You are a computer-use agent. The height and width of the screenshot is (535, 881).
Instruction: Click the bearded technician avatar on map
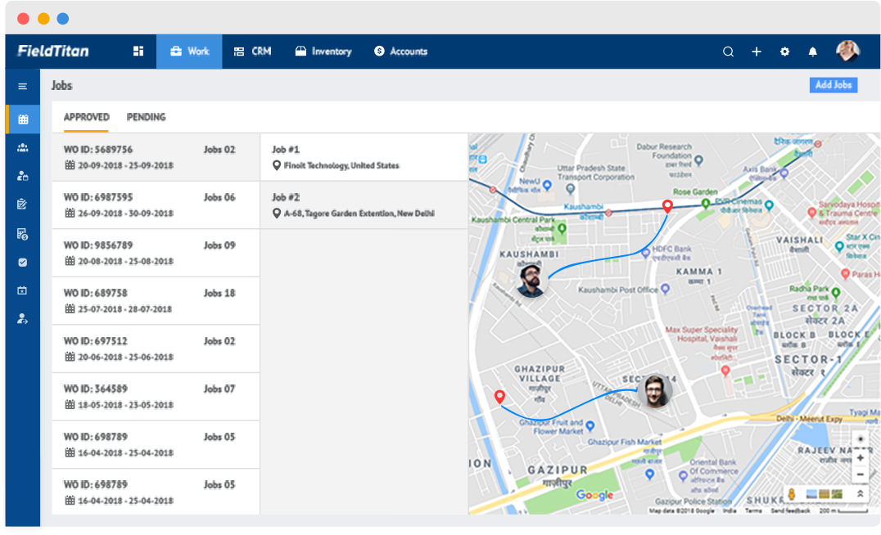pyautogui.click(x=531, y=280)
